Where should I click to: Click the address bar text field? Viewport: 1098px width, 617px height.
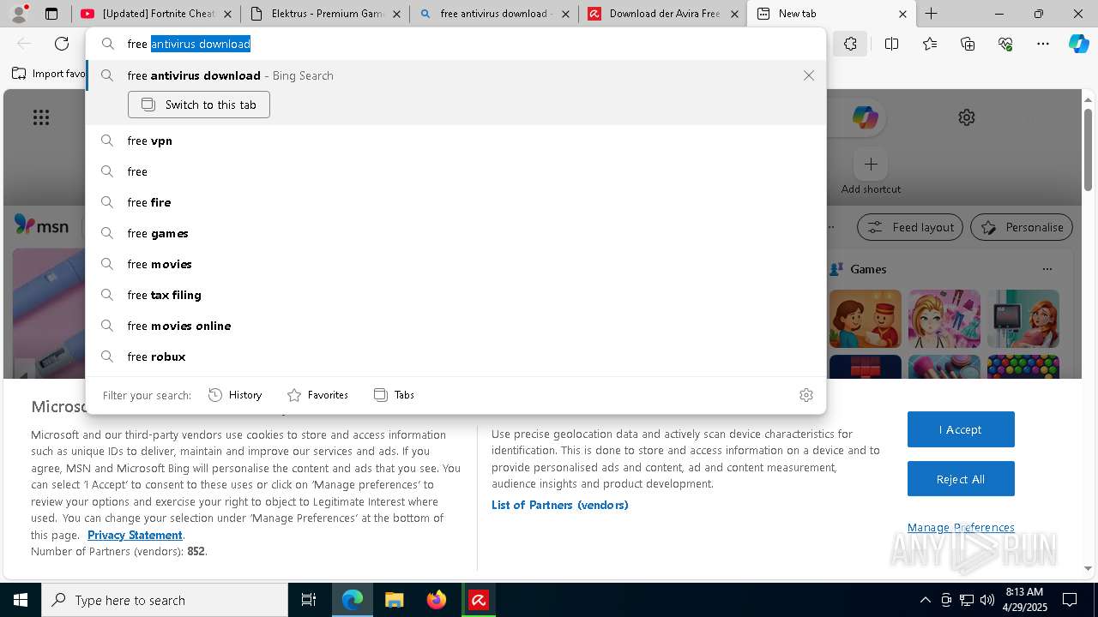pyautogui.click(x=455, y=44)
